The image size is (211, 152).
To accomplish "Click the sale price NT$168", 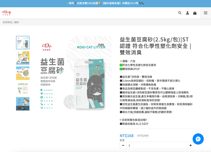I will 127,136.
